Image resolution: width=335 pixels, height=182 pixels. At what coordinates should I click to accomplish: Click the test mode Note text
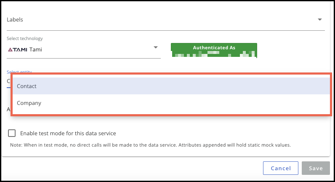click(x=150, y=145)
